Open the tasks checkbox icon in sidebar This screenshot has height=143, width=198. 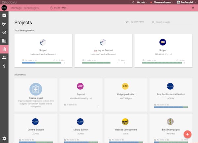click(4, 15)
